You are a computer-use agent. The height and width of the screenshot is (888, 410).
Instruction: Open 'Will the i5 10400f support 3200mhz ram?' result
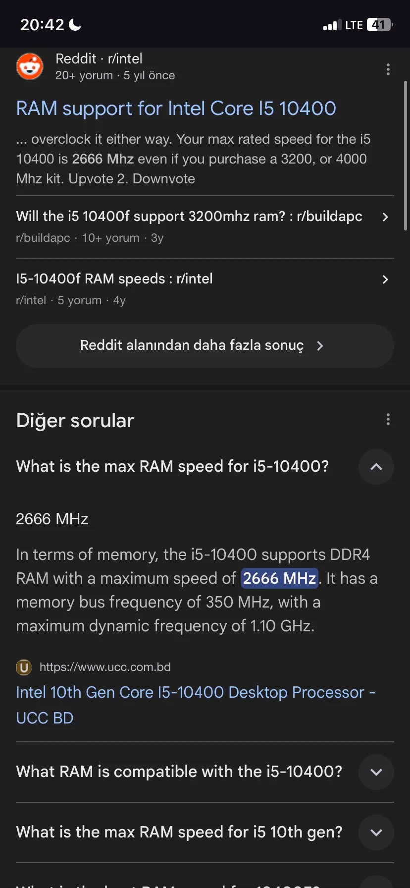[x=189, y=217]
